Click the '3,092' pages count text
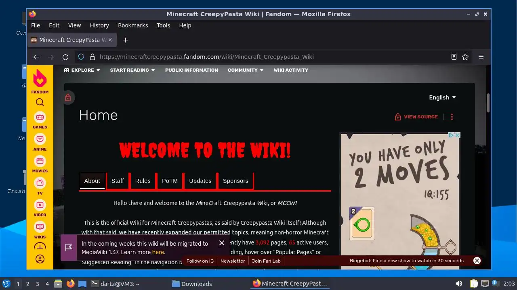The height and width of the screenshot is (290, 517). 263,242
